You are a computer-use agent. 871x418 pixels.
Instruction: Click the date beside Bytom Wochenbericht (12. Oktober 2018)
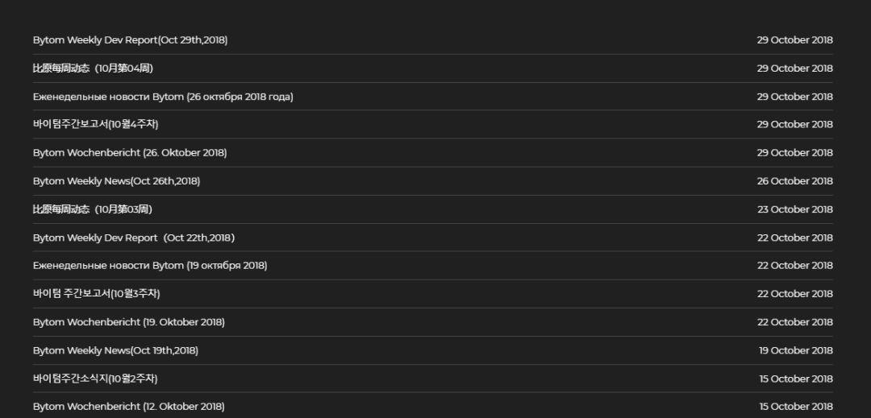[795, 407]
